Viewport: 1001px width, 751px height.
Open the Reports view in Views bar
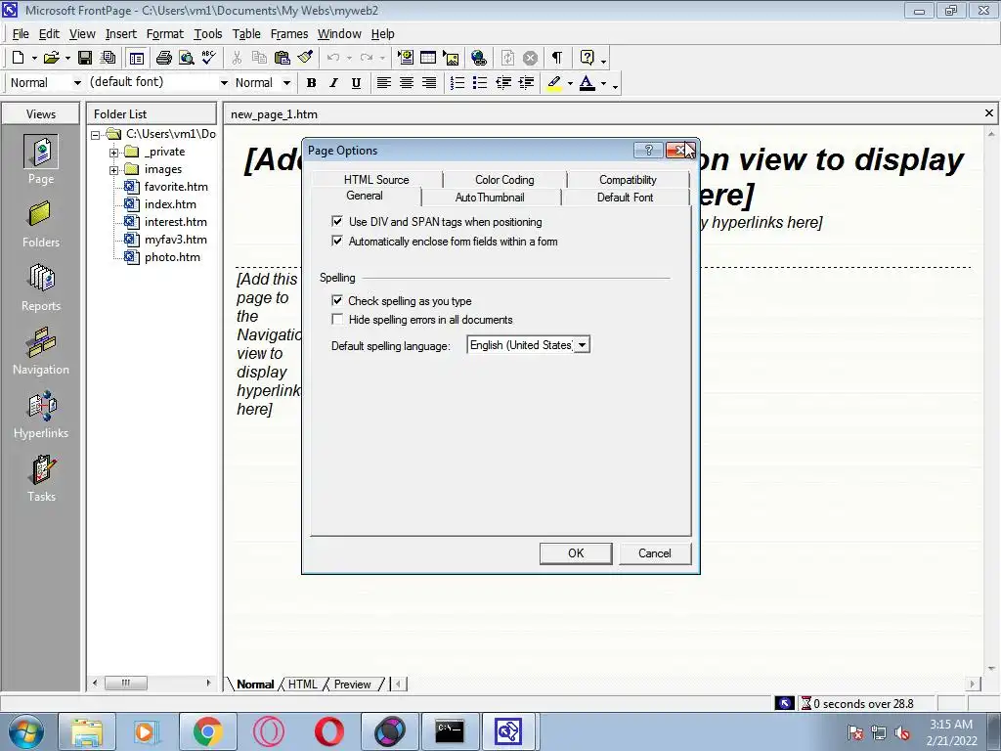click(41, 287)
